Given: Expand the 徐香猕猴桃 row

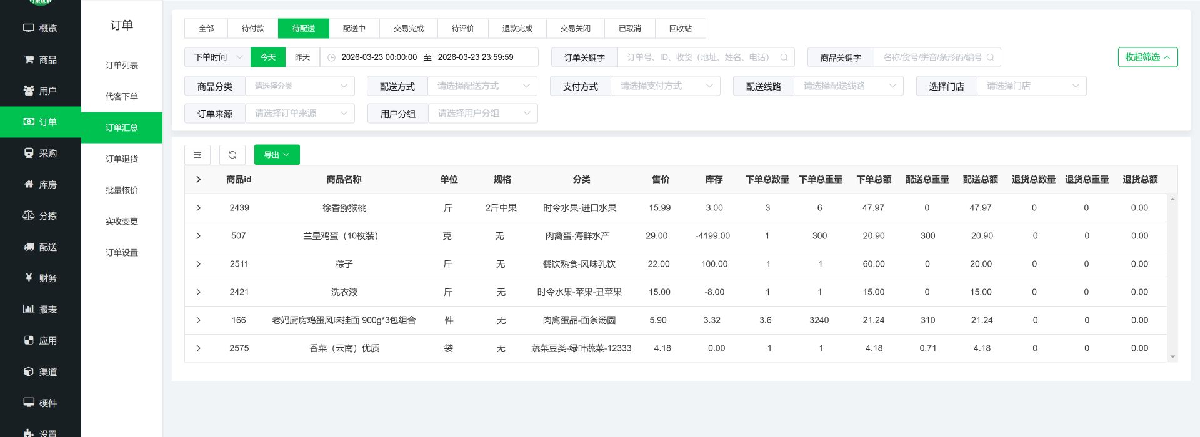Looking at the screenshot, I should (x=198, y=208).
